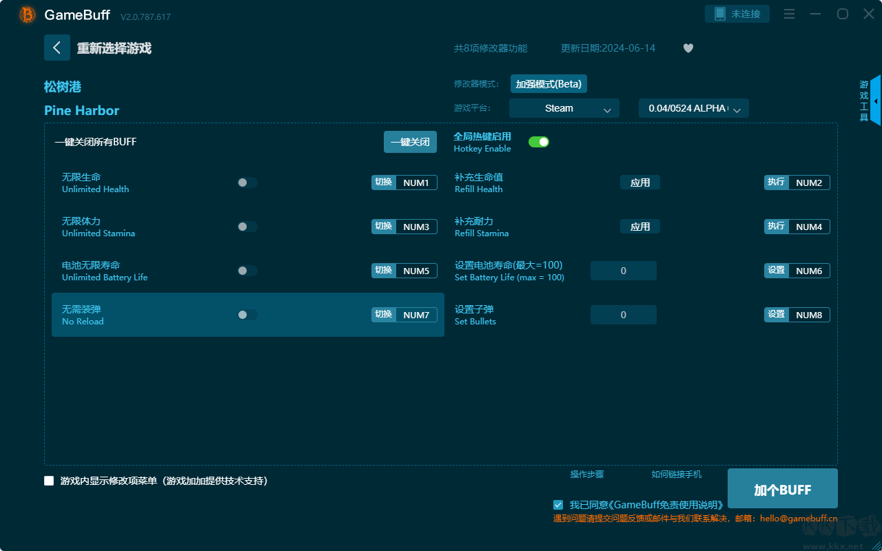Check the in-game modifier menu checkbox
882x551 pixels.
[x=49, y=481]
